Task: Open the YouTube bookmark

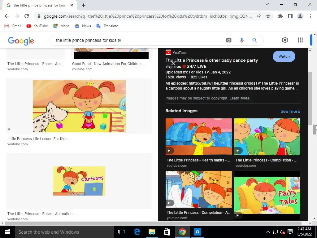Action: [37, 26]
